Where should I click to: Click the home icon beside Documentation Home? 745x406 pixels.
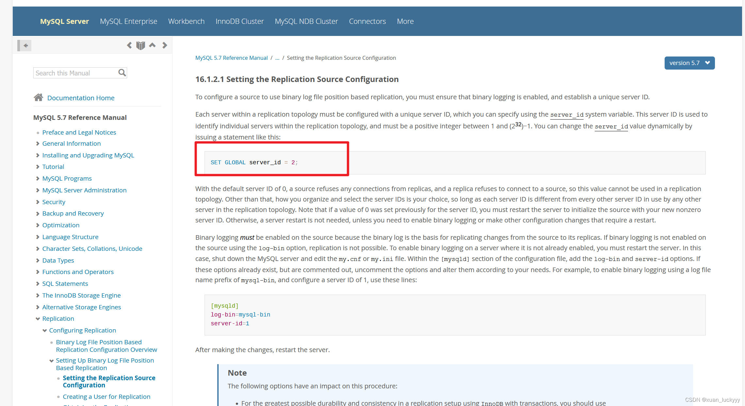point(39,97)
